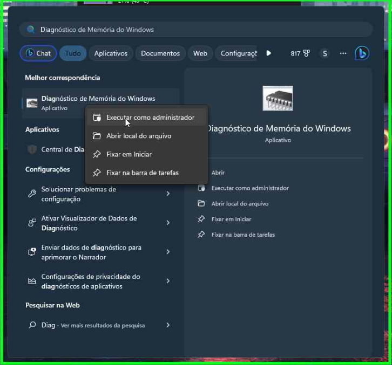
Task: Click Executar como administrador in preview pane
Action: coord(250,188)
